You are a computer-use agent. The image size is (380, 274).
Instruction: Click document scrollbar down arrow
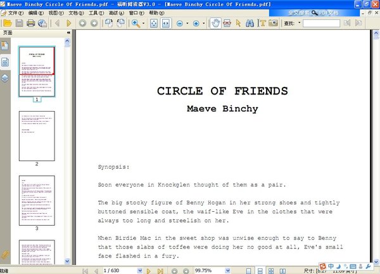(x=376, y=262)
